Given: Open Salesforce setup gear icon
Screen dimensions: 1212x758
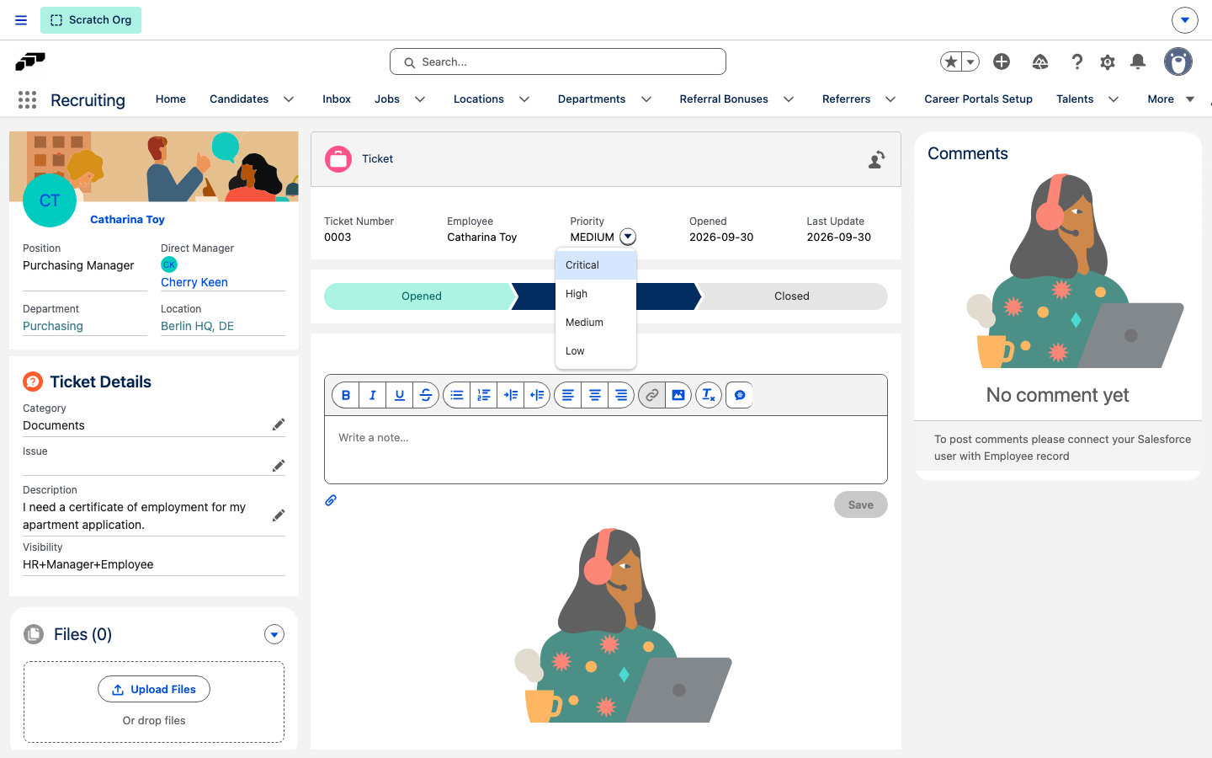Looking at the screenshot, I should click(1108, 61).
